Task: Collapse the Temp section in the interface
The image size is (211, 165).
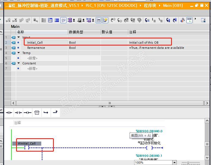Action: pos(19,53)
